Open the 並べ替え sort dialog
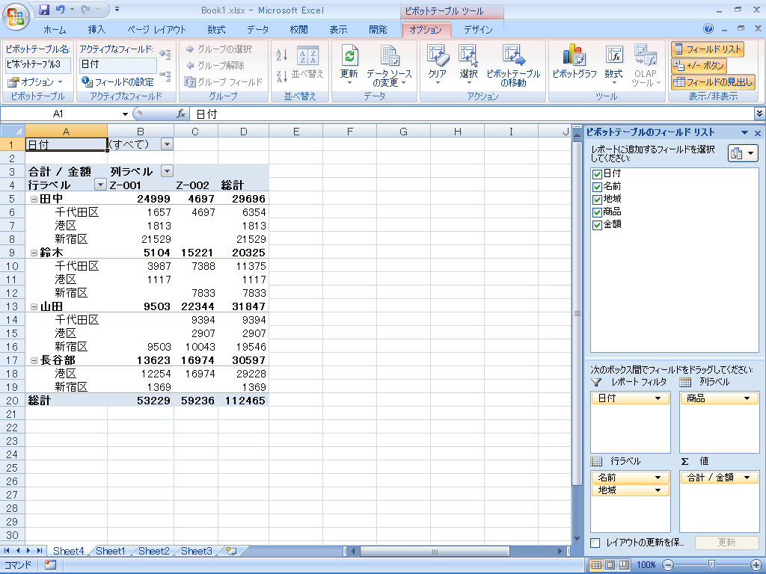 (x=307, y=64)
